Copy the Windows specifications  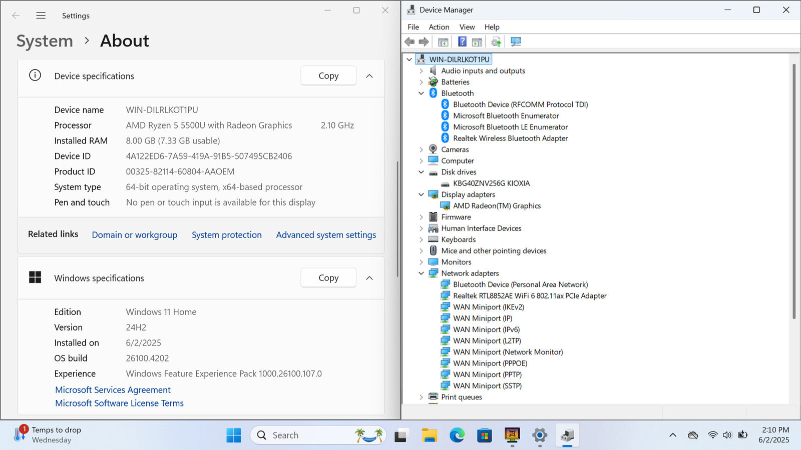tap(328, 277)
